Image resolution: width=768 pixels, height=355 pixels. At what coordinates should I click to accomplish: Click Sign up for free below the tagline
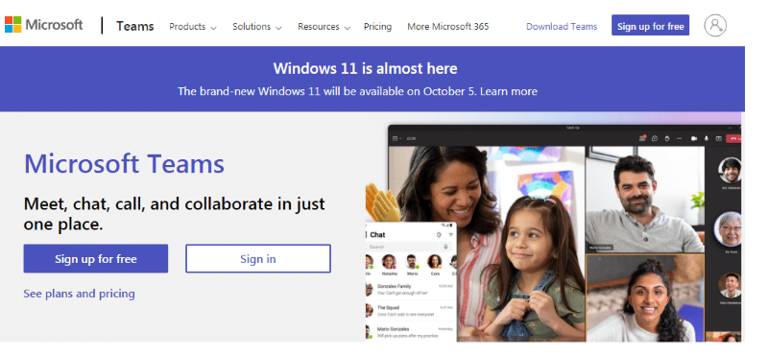[x=95, y=258]
